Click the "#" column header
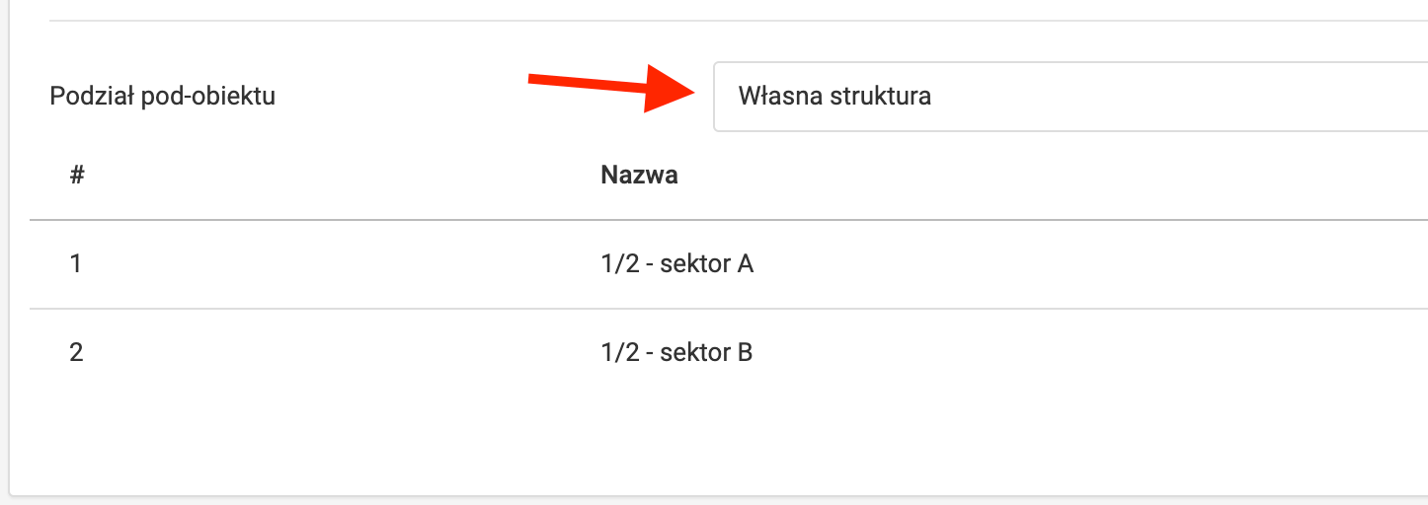Viewport: 1428px width, 505px height. (77, 177)
